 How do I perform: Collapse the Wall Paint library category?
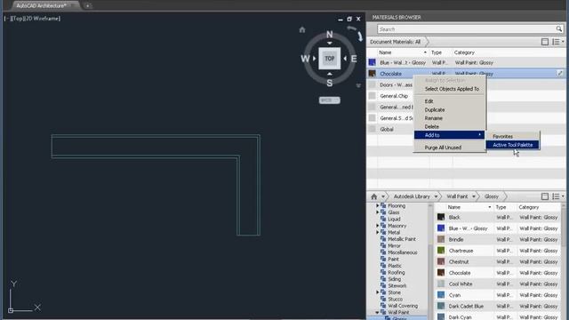pos(377,312)
